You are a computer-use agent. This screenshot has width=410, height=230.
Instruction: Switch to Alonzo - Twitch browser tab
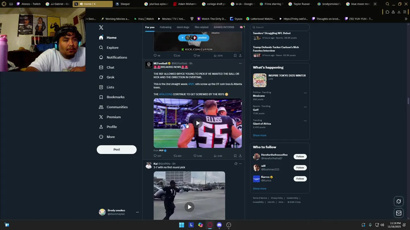pyautogui.click(x=29, y=4)
